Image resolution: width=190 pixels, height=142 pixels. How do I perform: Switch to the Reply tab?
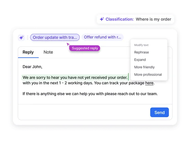tap(28, 52)
